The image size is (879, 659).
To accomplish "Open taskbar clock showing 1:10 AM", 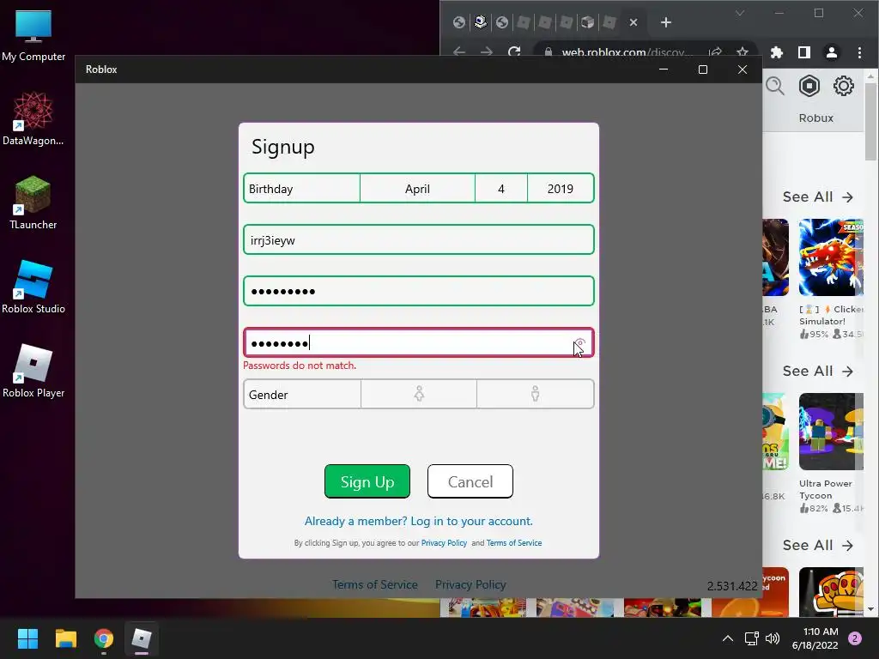I will pos(815,638).
